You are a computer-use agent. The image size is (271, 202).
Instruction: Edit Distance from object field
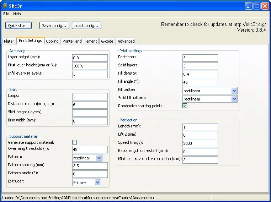(90, 105)
